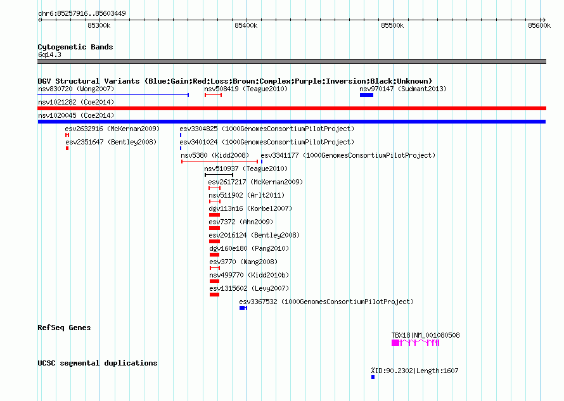Screen dimensions: 564x401
Task: Click the Cytogenetic Bands track title
Action: tap(75, 47)
